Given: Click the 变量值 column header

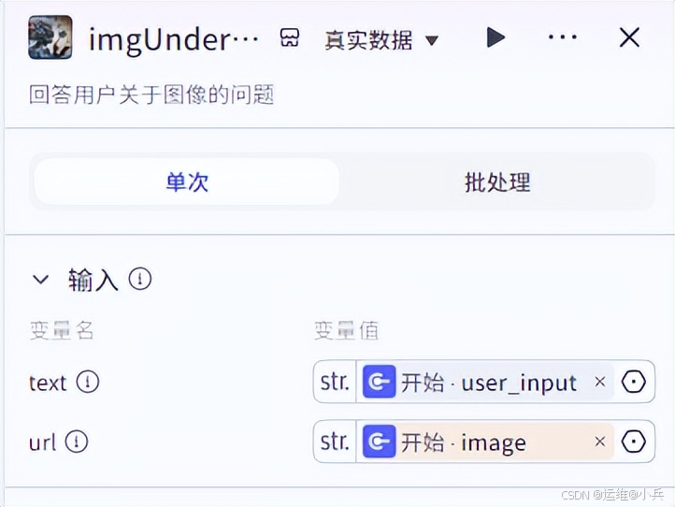Looking at the screenshot, I should [x=346, y=331].
